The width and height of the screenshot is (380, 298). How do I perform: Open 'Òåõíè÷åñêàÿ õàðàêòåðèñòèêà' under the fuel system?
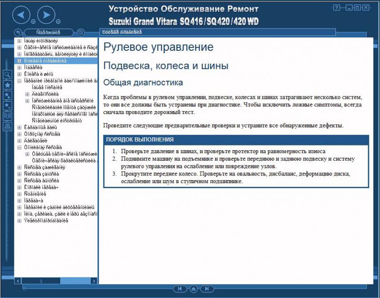65,161
